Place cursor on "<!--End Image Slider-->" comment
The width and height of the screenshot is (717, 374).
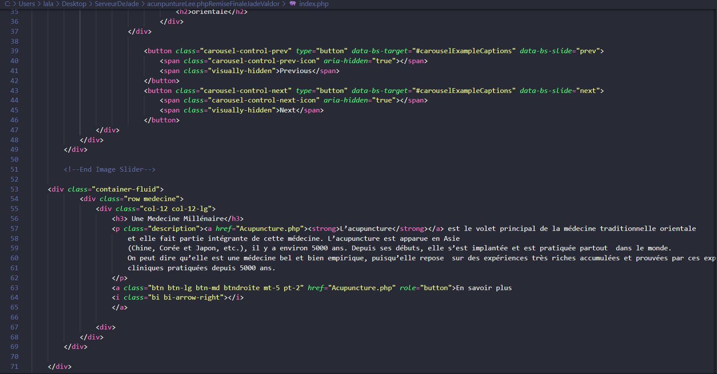(x=110, y=169)
